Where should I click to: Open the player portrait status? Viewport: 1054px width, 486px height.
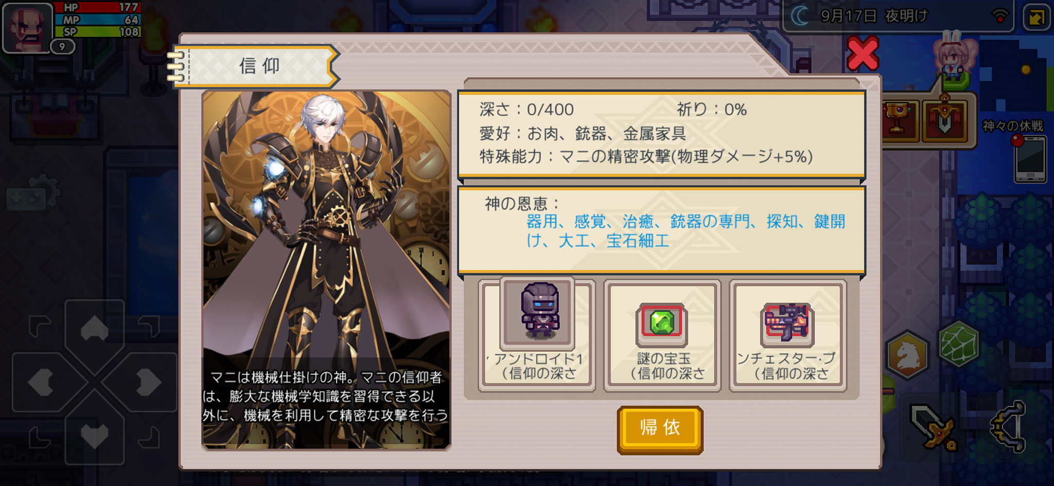pos(28,27)
